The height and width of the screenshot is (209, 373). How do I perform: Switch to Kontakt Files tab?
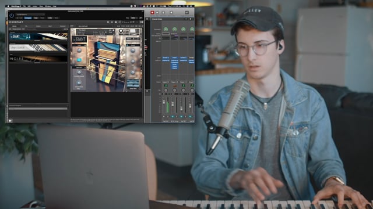26,26
